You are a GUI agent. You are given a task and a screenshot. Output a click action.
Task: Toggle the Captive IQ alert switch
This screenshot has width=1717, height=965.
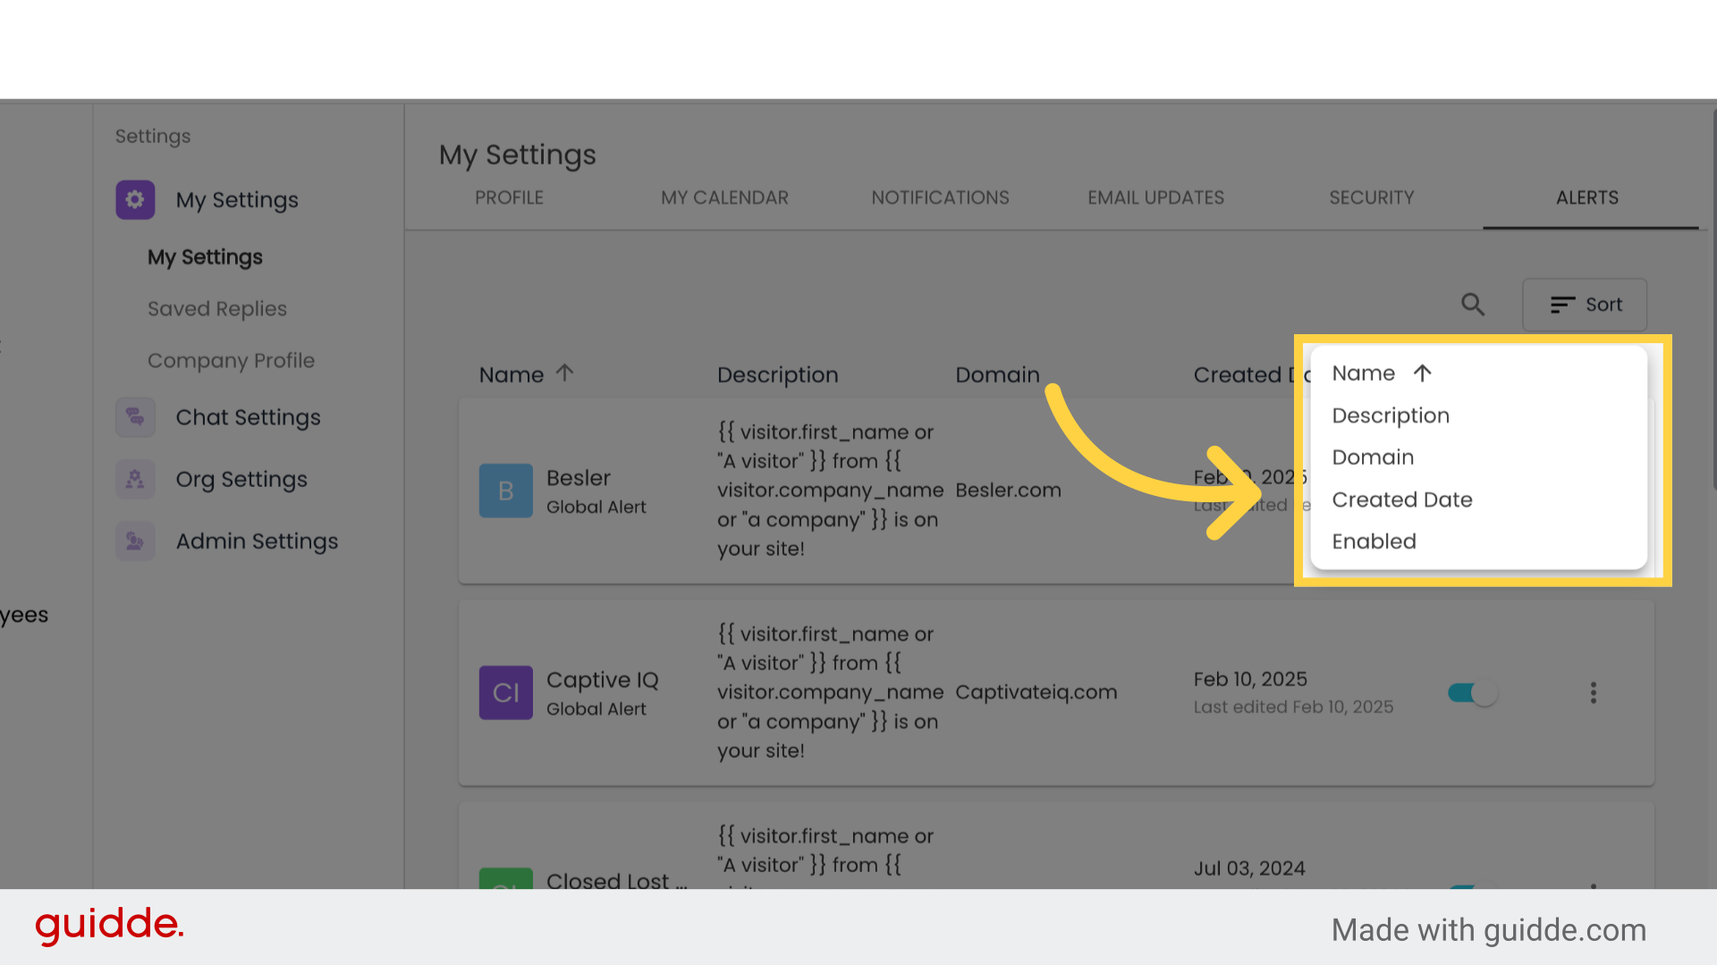click(1472, 692)
